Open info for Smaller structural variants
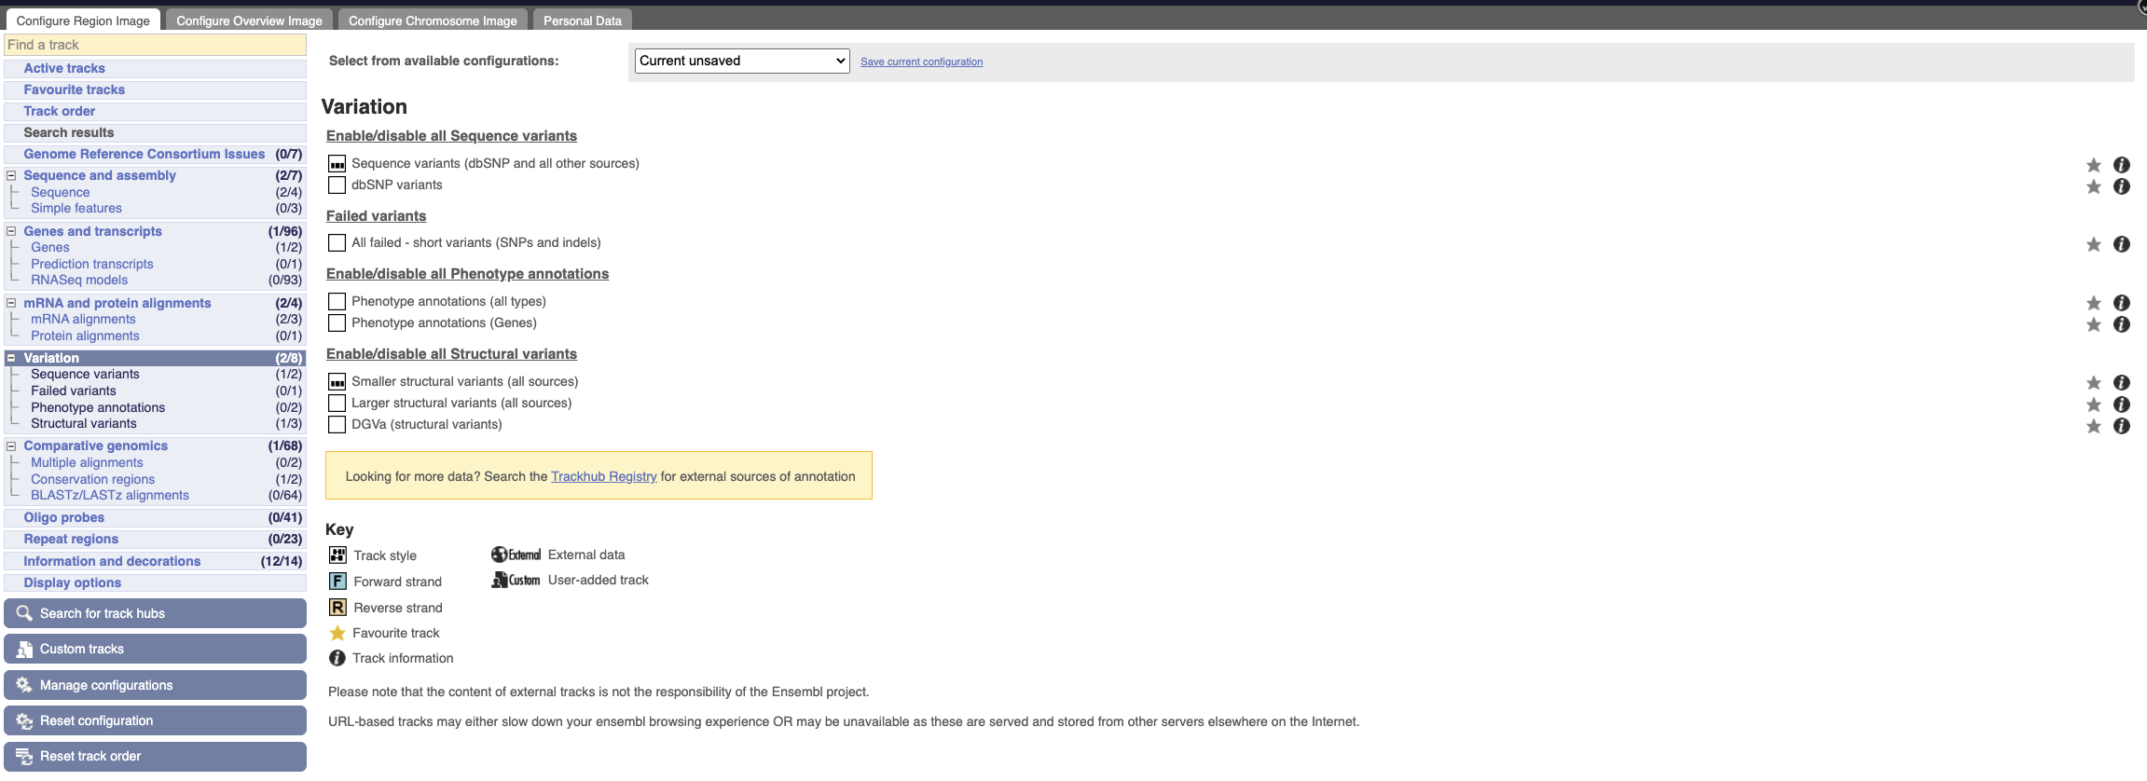The width and height of the screenshot is (2147, 781). [x=2121, y=383]
